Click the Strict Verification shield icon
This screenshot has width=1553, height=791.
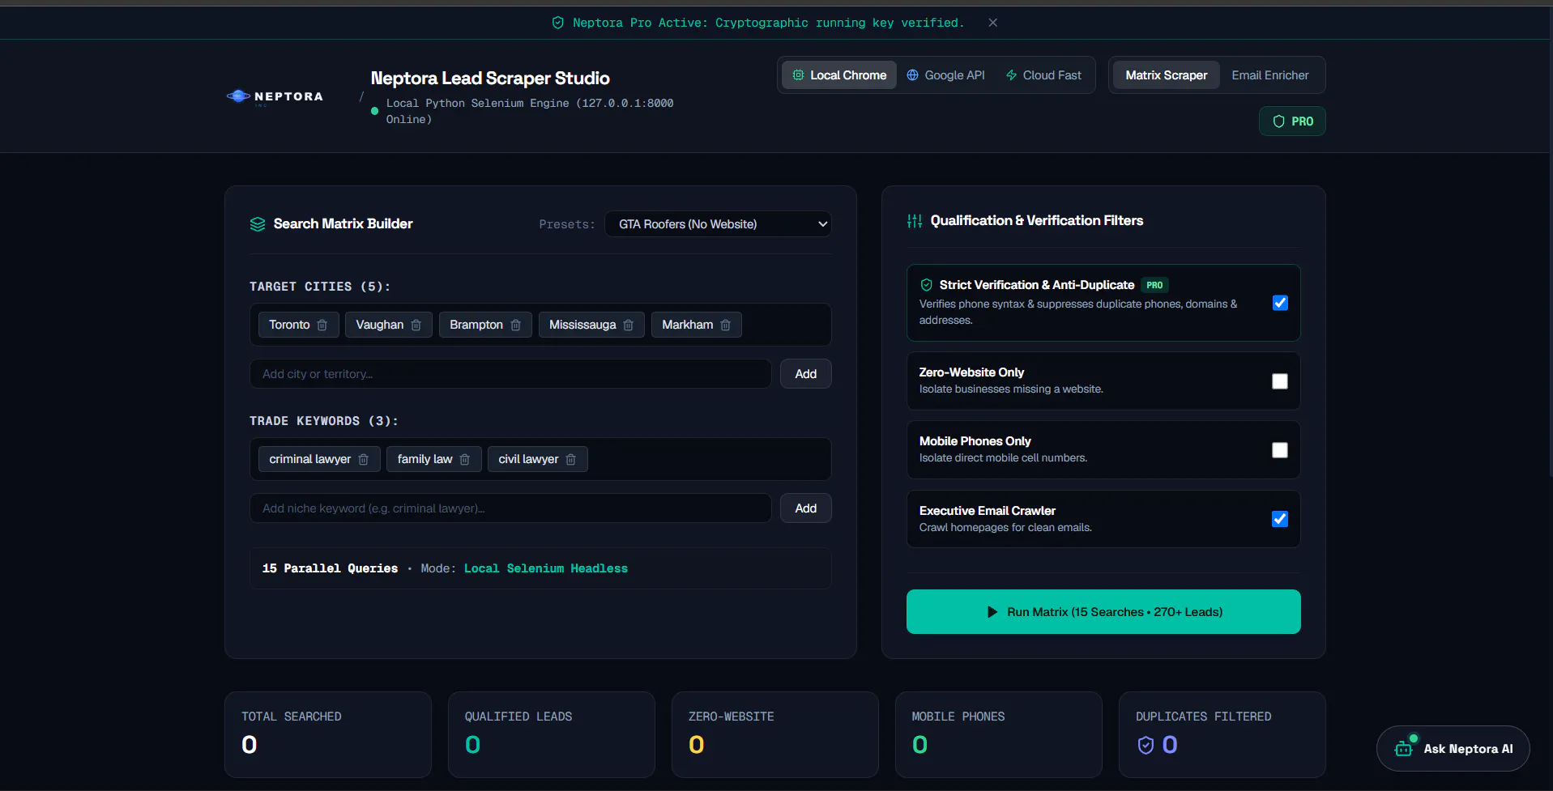click(x=926, y=285)
